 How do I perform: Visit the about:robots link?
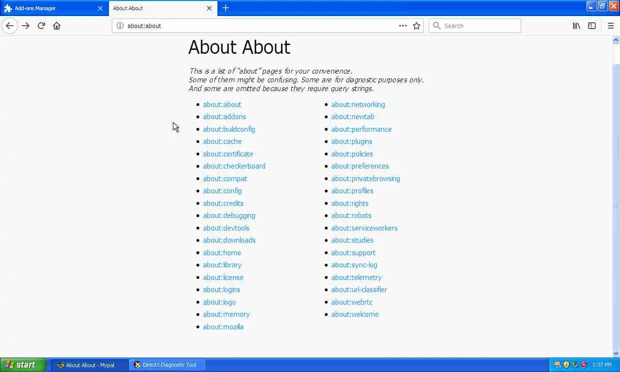pyautogui.click(x=351, y=216)
